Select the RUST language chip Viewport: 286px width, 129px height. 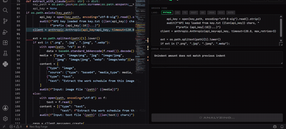click(x=194, y=13)
